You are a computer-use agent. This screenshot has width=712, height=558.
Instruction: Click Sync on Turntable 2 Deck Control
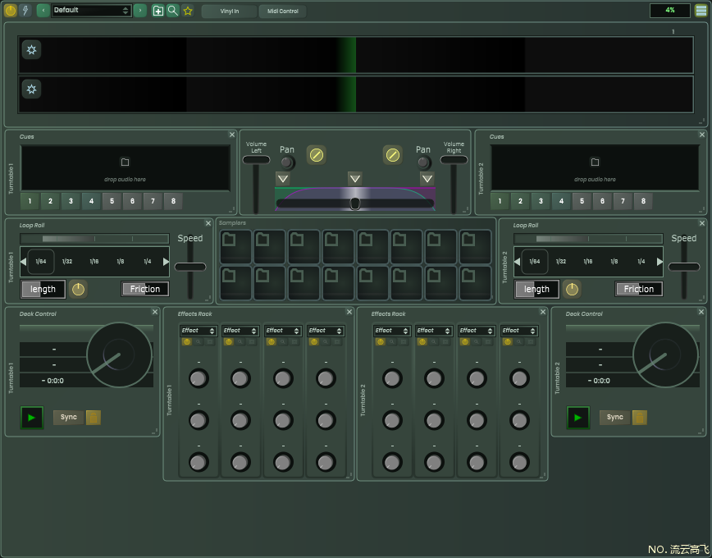[x=615, y=417]
